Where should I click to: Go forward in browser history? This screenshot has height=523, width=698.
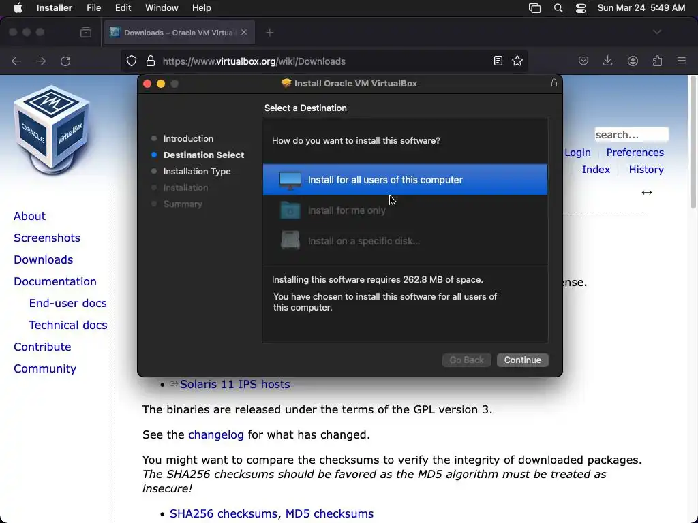click(x=41, y=61)
